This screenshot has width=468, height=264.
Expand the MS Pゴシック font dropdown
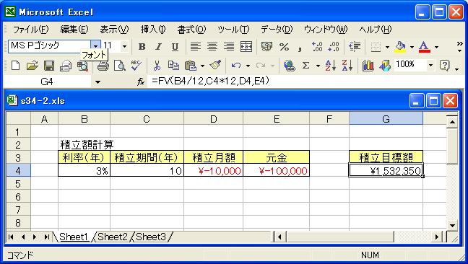[x=95, y=46]
